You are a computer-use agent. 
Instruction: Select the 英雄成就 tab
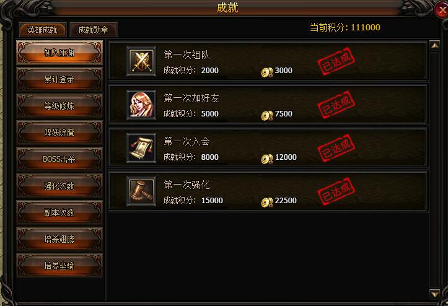(43, 30)
